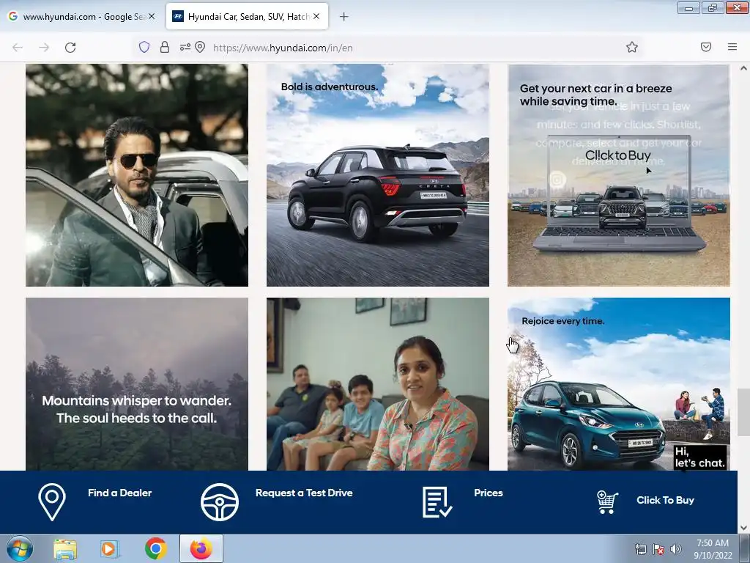Click the location pin icon in address bar
The height and width of the screenshot is (563, 750).
(x=200, y=47)
